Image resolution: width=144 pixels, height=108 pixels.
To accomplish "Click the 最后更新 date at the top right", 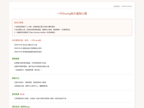I will (x=123, y=6).
